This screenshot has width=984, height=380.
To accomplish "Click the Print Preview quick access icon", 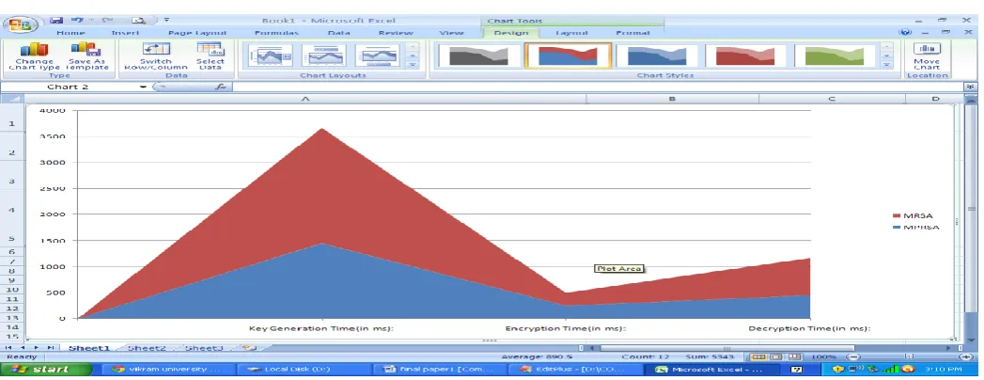I will pyautogui.click(x=139, y=21).
